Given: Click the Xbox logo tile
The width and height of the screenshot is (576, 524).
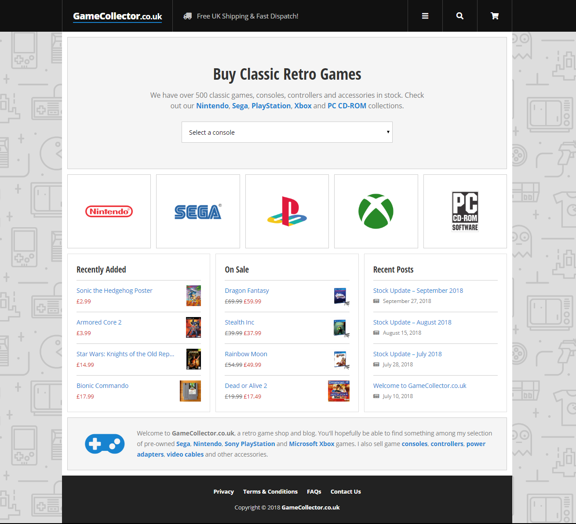Looking at the screenshot, I should [376, 211].
